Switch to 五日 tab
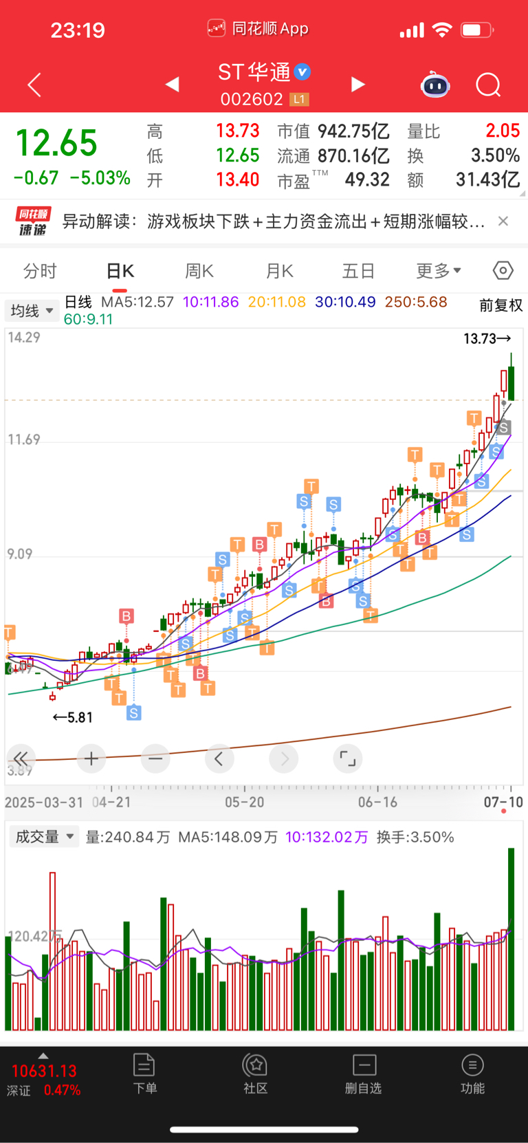Image resolution: width=528 pixels, height=1143 pixels. click(358, 271)
